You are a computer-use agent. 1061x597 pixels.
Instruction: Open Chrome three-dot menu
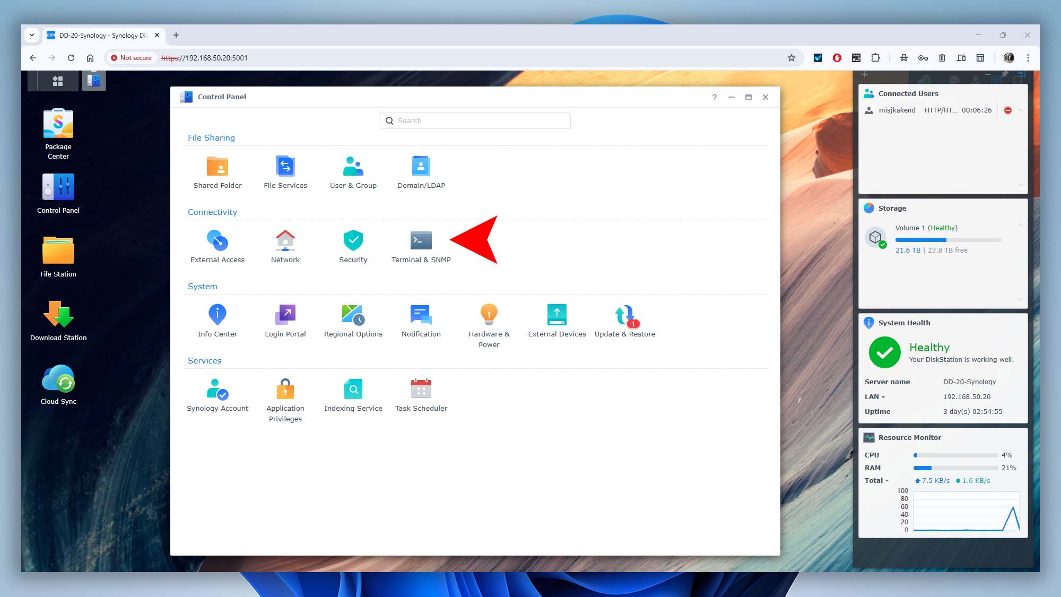[x=1028, y=58]
